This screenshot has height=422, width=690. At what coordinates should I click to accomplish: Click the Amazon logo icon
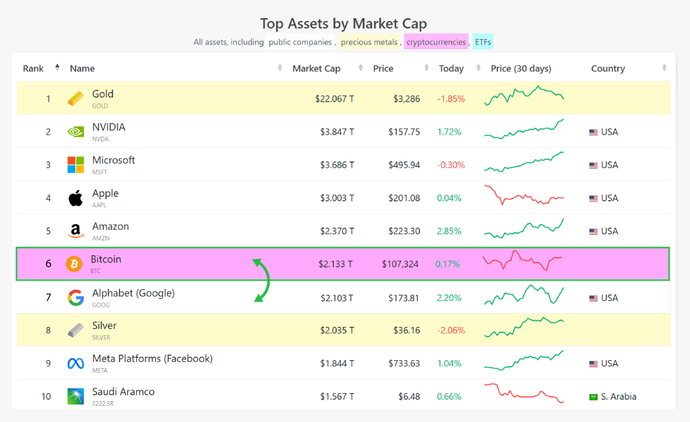75,231
